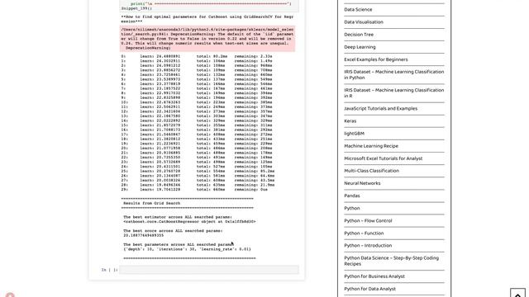Viewport: 529px width, 297px height.
Task: Open Python – Introduction category
Action: tap(368, 246)
